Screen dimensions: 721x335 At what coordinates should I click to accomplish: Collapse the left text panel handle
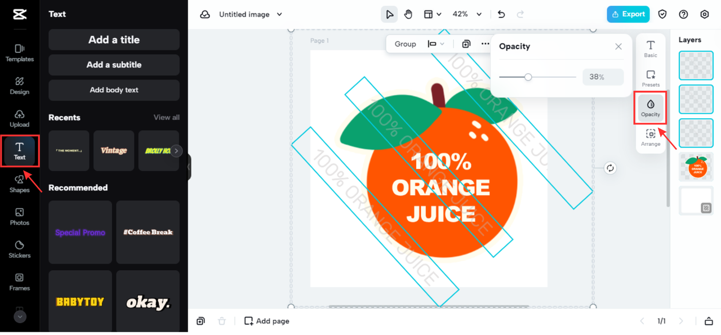[189, 167]
